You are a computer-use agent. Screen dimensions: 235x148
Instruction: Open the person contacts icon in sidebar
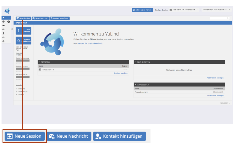click(4, 33)
